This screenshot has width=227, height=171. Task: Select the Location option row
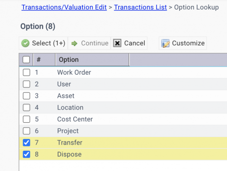tap(123, 108)
